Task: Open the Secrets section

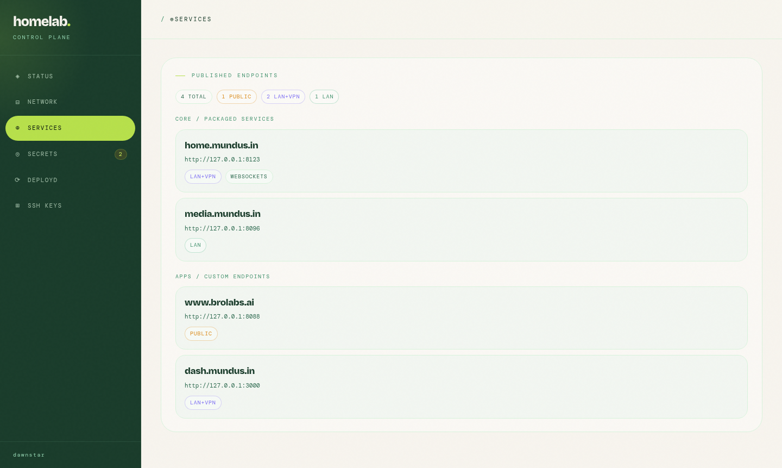Action: point(70,154)
